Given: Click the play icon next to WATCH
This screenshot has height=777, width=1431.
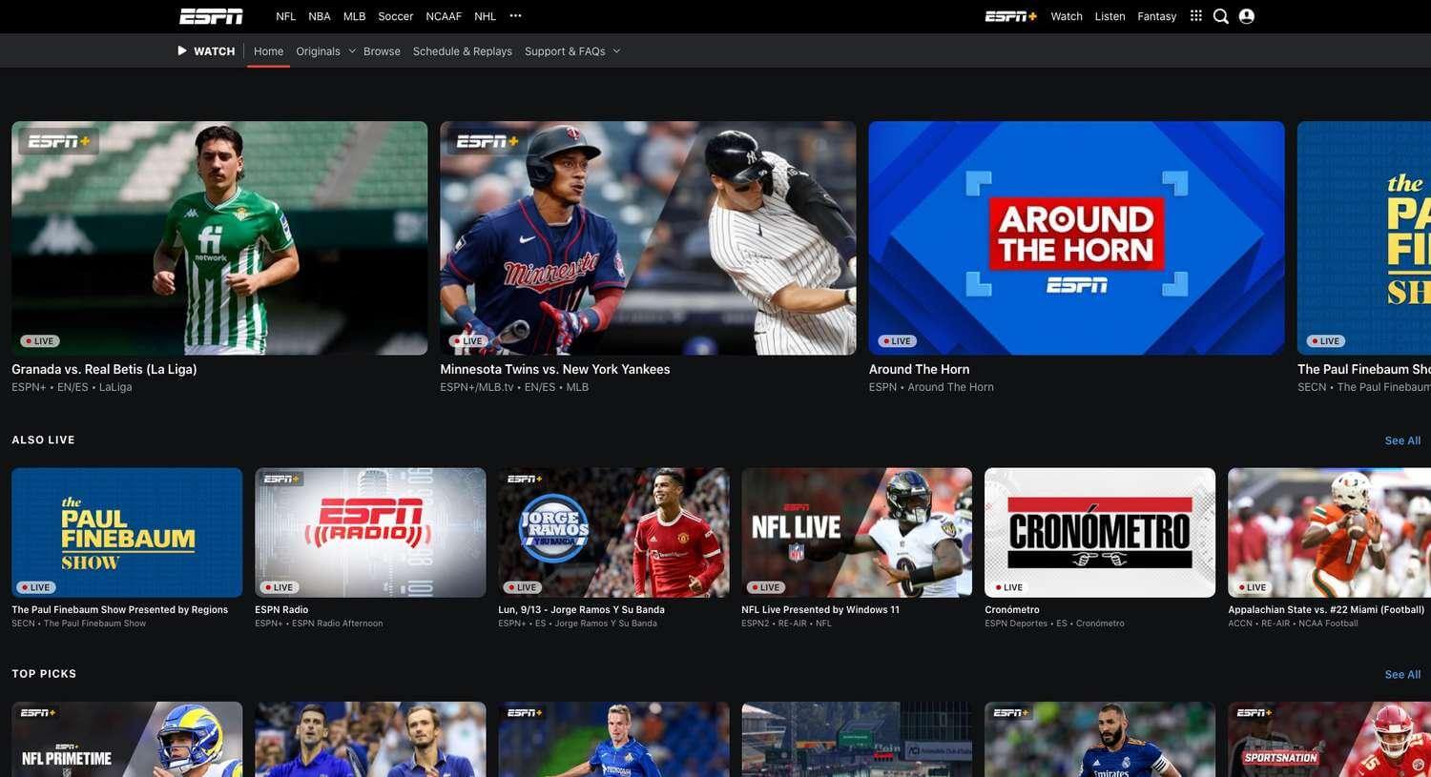Looking at the screenshot, I should coord(181,51).
